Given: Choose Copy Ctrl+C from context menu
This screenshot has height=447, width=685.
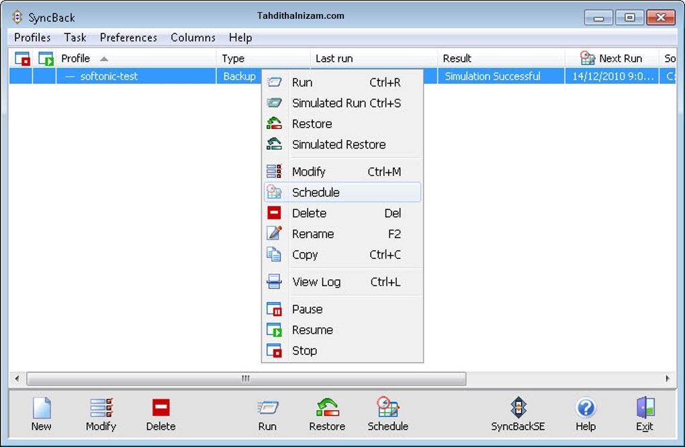Looking at the screenshot, I should click(342, 254).
